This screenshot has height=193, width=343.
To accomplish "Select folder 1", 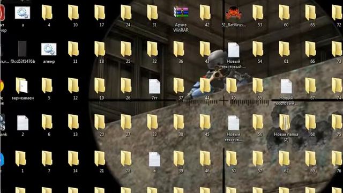I will click(21, 159).
